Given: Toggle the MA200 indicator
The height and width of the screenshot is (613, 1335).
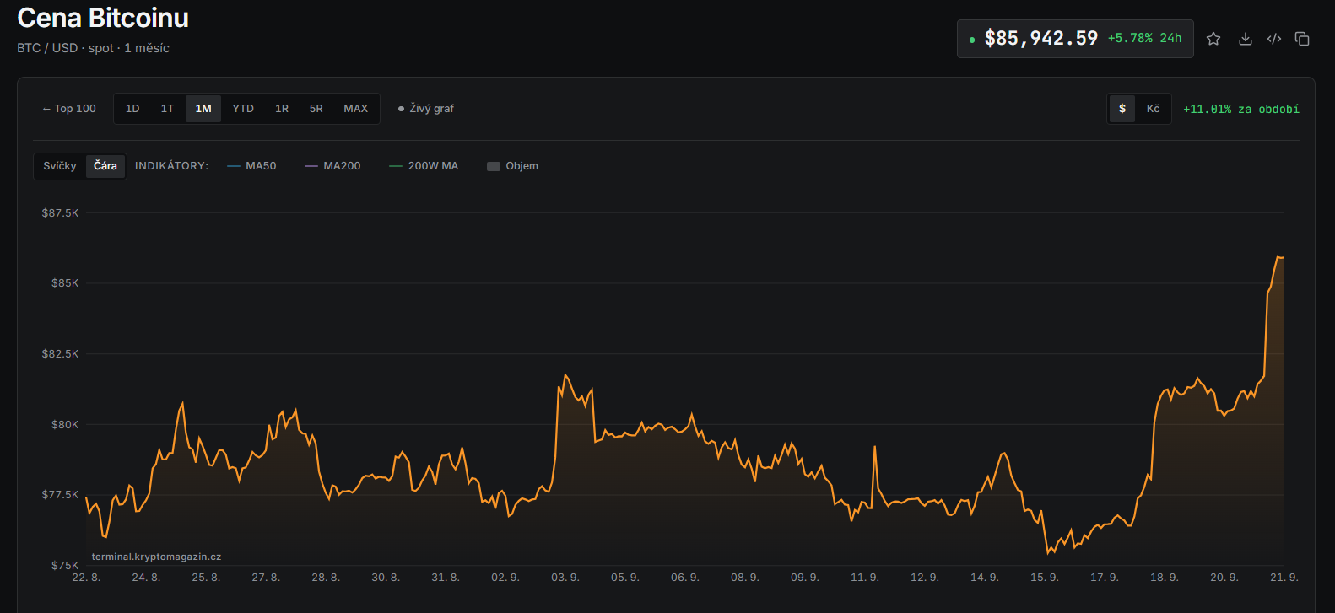Looking at the screenshot, I should pyautogui.click(x=332, y=166).
